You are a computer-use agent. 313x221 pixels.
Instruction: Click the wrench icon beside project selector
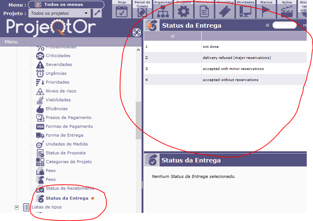click(x=97, y=13)
